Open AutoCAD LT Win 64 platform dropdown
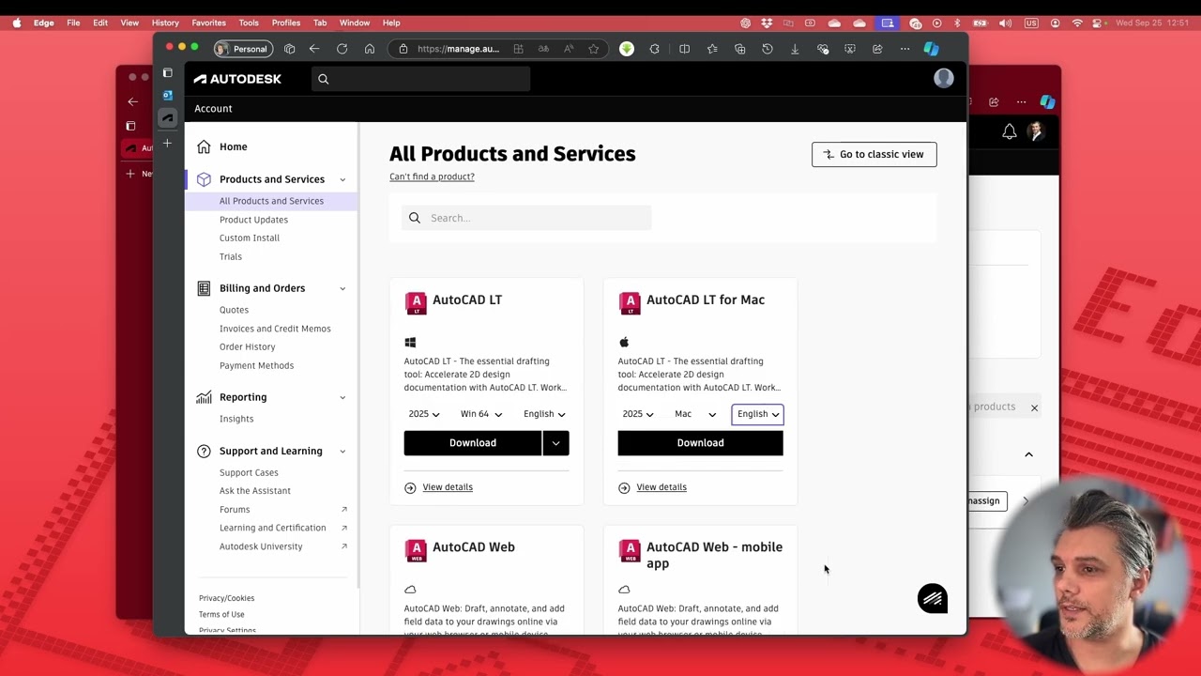 481,414
